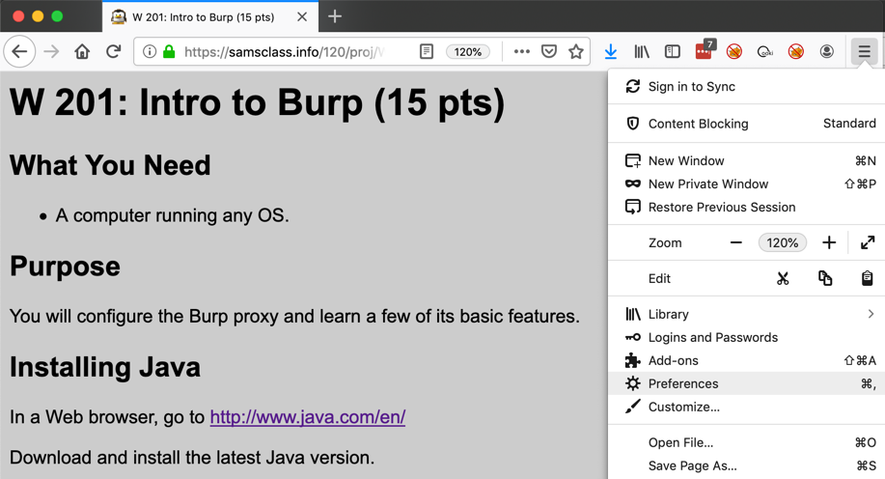Open Logins and Passwords
Viewport: 885px width, 479px height.
[x=746, y=337]
